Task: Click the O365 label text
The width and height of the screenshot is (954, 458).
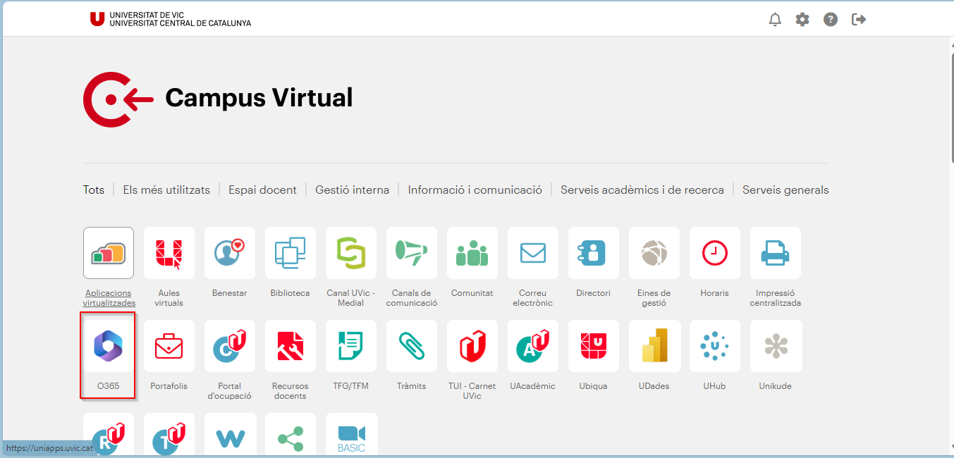Action: pyautogui.click(x=109, y=386)
